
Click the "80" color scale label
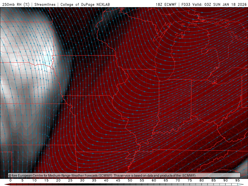[201, 180]
